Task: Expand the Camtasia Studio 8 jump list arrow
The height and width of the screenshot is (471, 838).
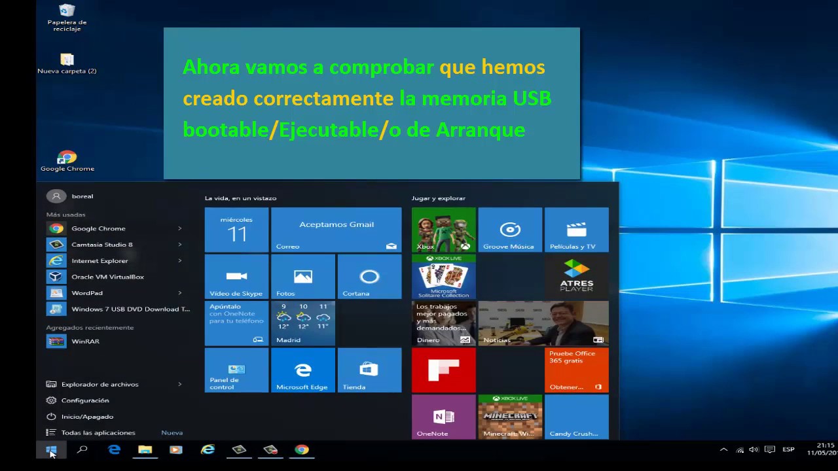Action: tap(179, 245)
